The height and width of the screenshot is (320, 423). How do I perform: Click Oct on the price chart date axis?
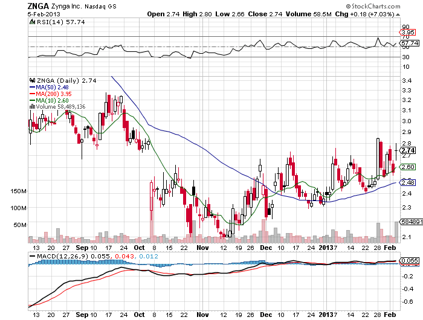click(x=139, y=248)
